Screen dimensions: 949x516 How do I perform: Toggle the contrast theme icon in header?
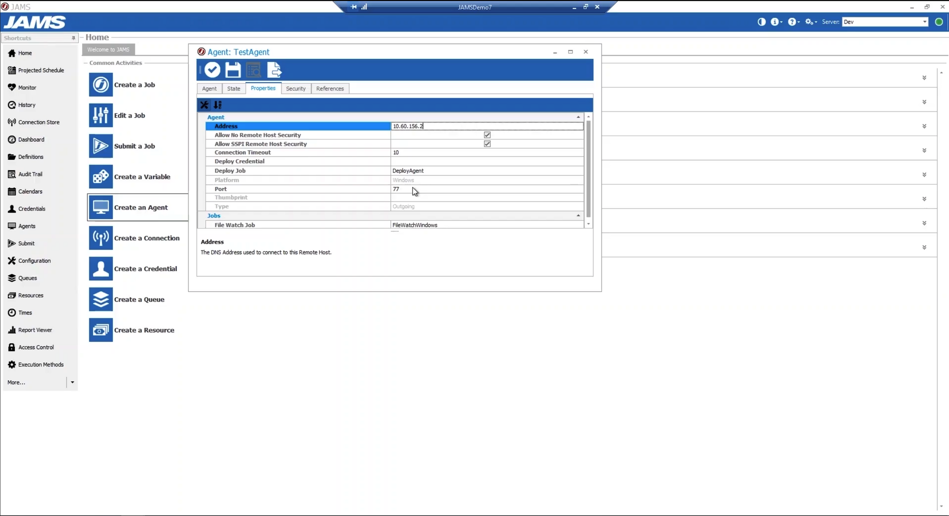tap(761, 22)
